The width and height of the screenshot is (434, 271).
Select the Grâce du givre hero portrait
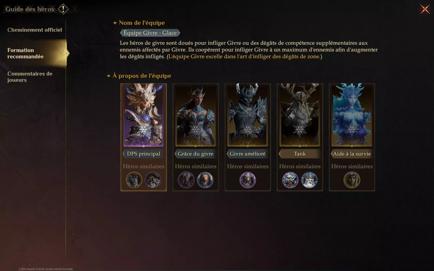coord(196,115)
